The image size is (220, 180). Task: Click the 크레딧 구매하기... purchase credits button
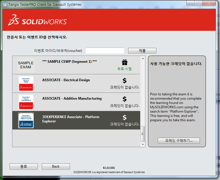tap(179, 141)
